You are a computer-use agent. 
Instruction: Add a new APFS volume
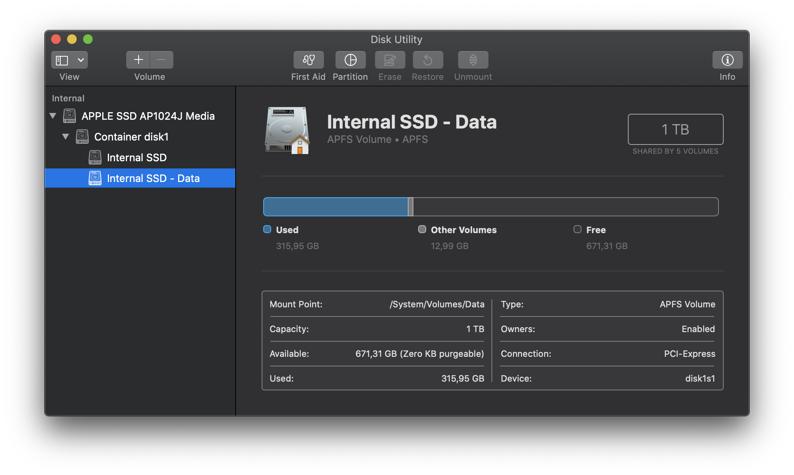(138, 60)
